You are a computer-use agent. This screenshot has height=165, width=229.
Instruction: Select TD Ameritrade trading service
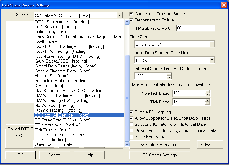[79, 125]
